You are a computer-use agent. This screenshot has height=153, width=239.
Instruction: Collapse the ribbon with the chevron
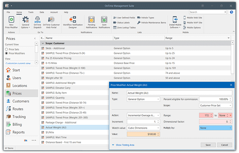click(234, 32)
